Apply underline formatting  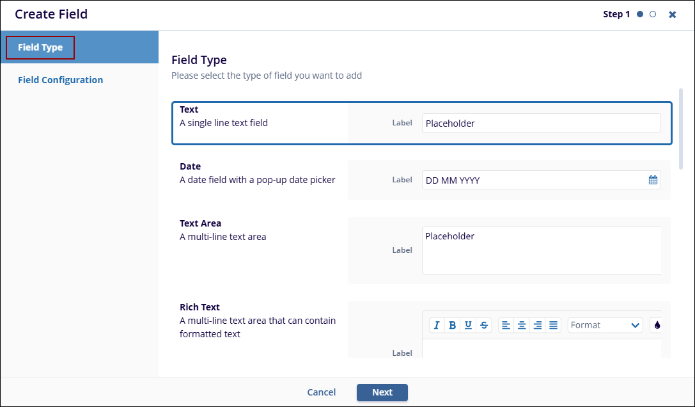click(468, 325)
